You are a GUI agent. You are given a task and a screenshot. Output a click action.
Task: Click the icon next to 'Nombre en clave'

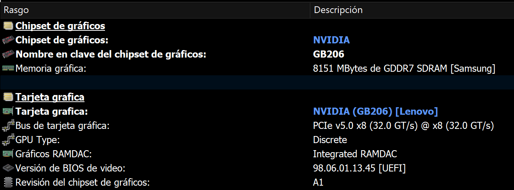[x=8, y=54]
